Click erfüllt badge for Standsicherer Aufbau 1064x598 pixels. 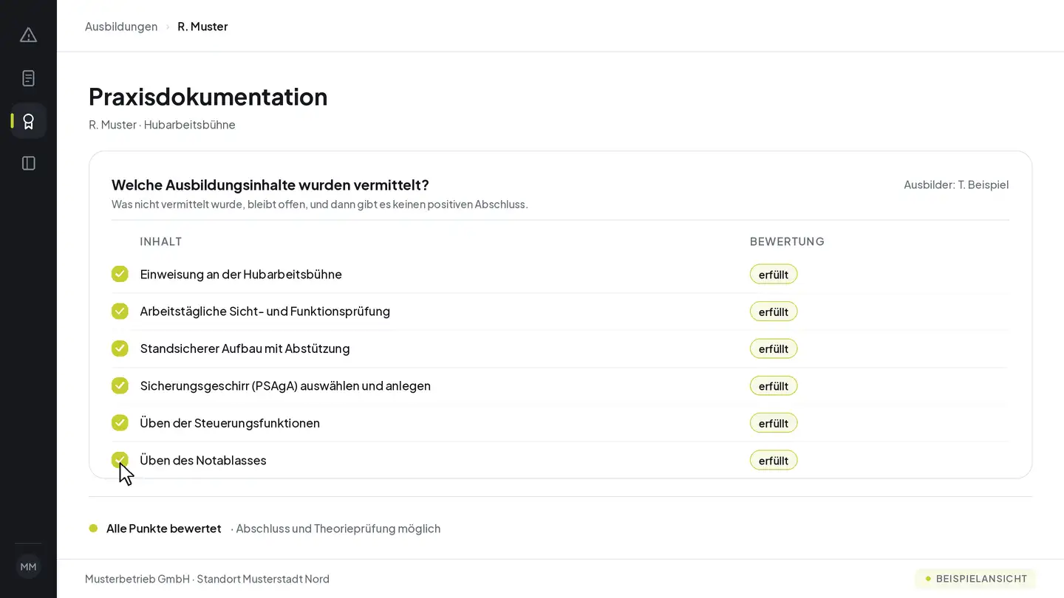[x=774, y=348]
